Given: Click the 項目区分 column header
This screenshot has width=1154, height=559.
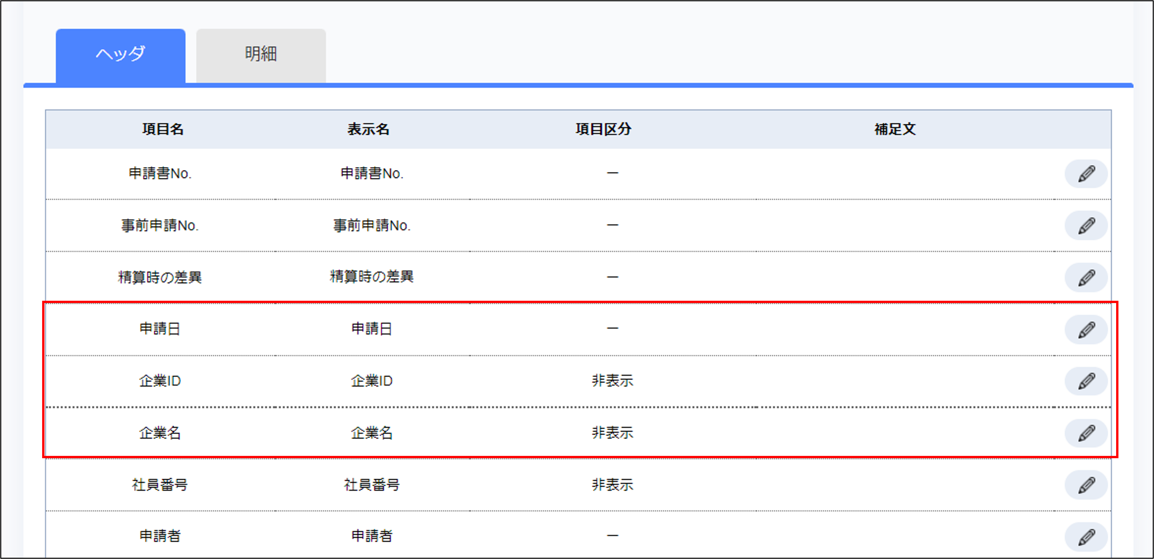Looking at the screenshot, I should pos(604,129).
